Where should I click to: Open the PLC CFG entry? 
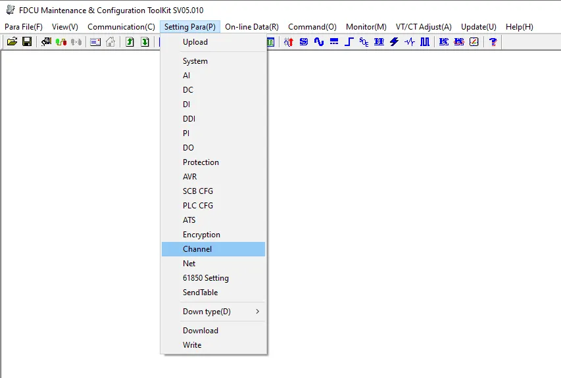point(213,206)
